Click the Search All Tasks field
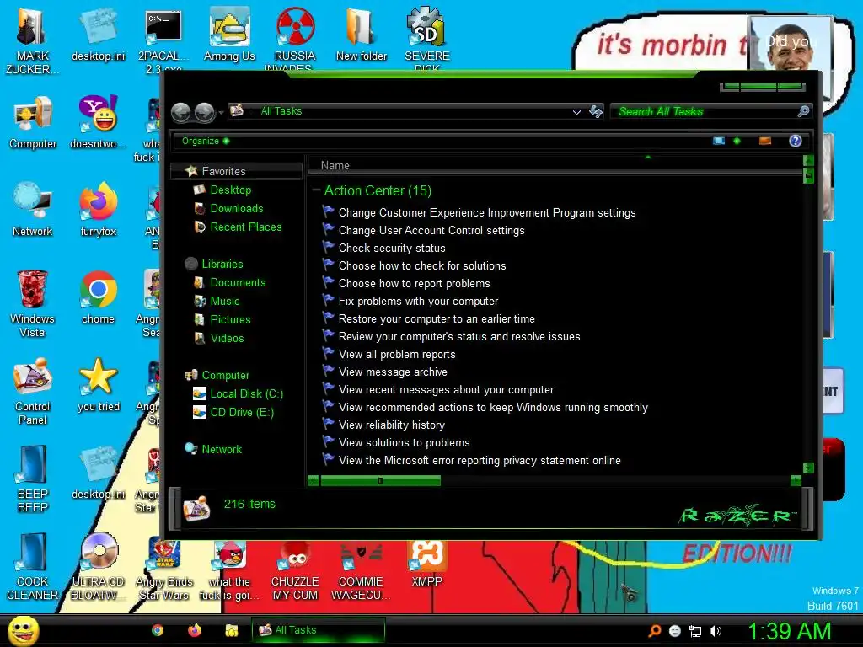Image resolution: width=863 pixels, height=647 pixels. tap(710, 112)
